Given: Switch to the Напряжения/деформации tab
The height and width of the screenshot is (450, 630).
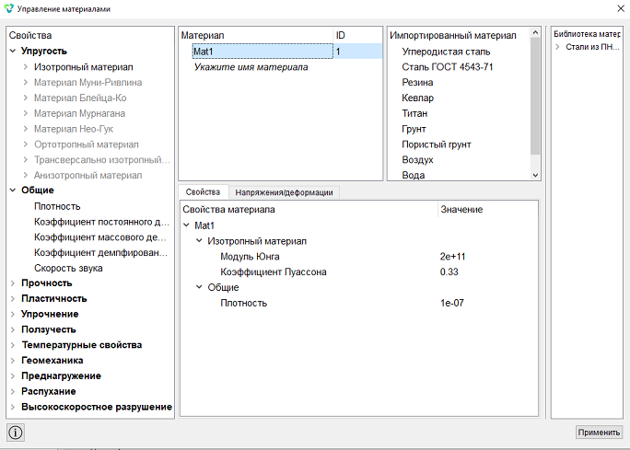Looking at the screenshot, I should pyautogui.click(x=284, y=192).
